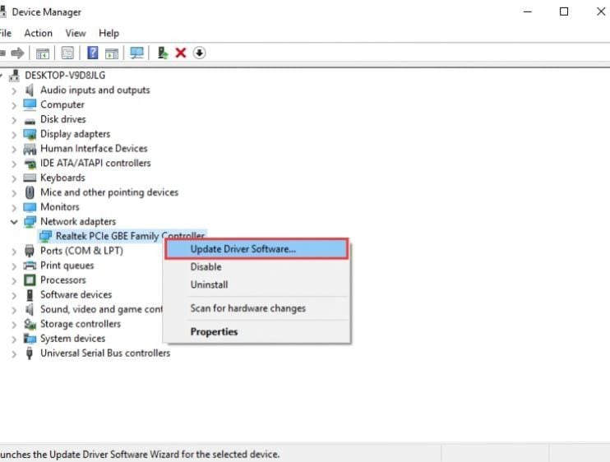Click the Universal Serial Bus controllers icon
Viewport: 610px width, 462px height.
(30, 353)
